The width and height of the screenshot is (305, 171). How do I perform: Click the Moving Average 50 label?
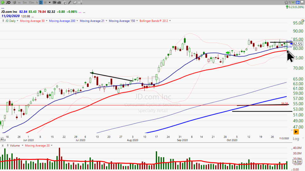[32, 21]
